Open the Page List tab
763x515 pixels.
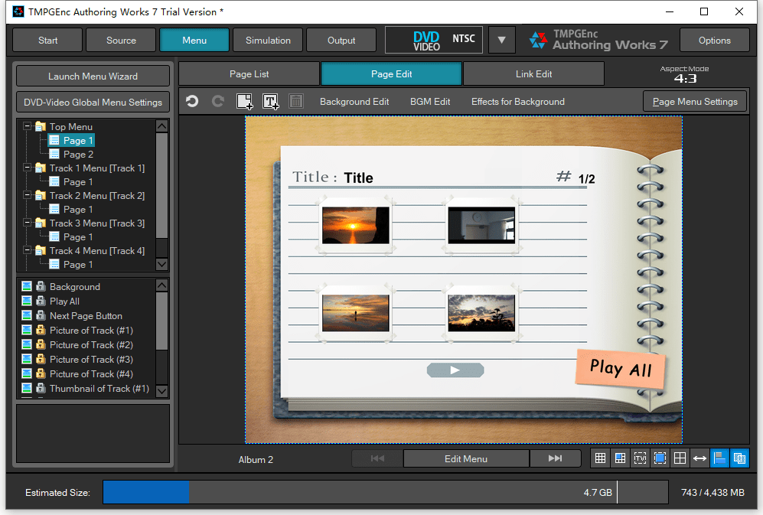[249, 74]
